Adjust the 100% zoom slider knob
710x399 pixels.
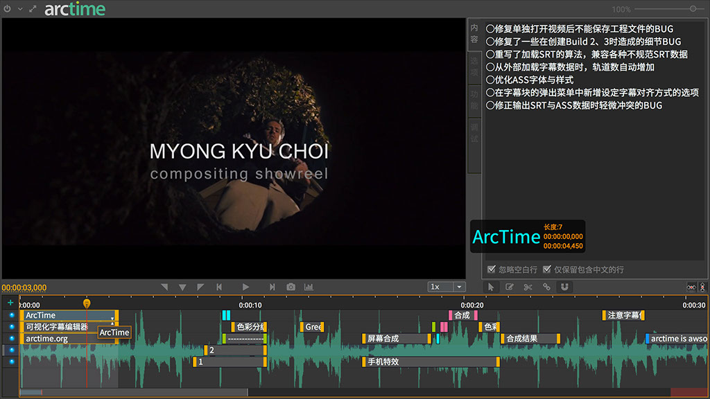693,8
